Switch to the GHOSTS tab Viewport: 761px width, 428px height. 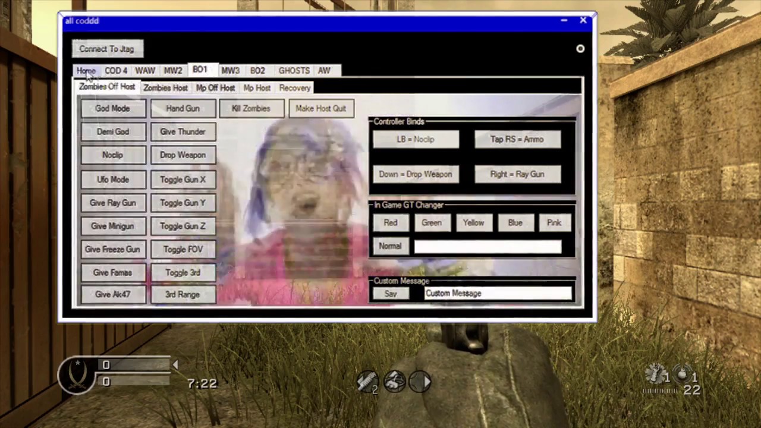click(x=294, y=71)
